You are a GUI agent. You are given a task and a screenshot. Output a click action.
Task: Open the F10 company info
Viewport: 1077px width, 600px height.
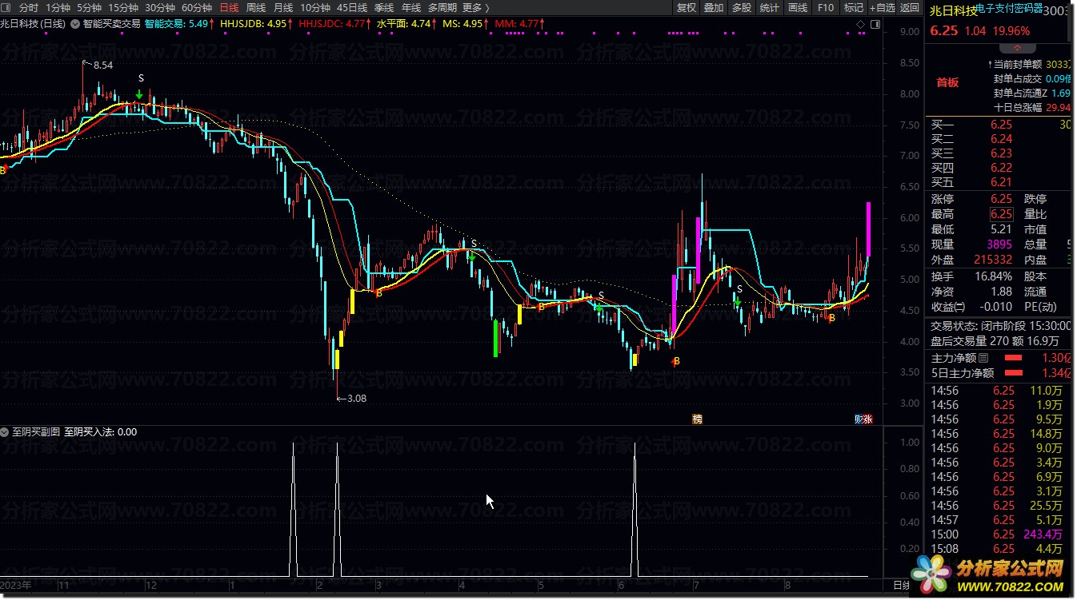[826, 7]
